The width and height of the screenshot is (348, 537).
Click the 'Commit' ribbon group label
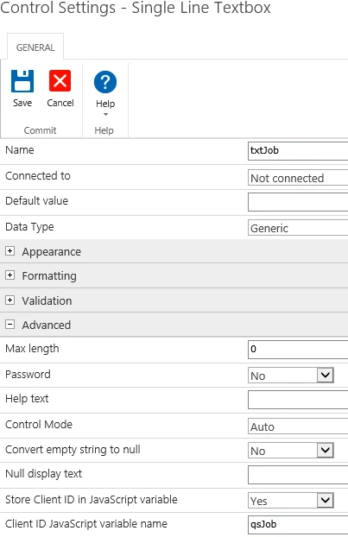pos(40,130)
